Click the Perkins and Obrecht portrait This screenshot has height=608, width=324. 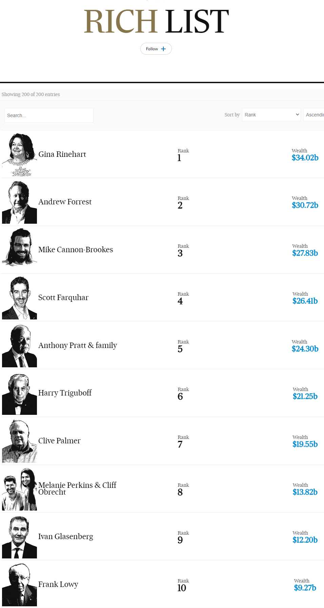pyautogui.click(x=20, y=489)
